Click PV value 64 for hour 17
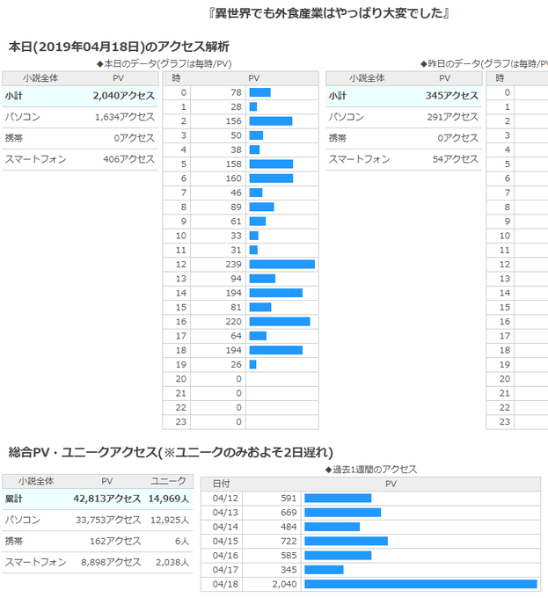 (x=236, y=336)
